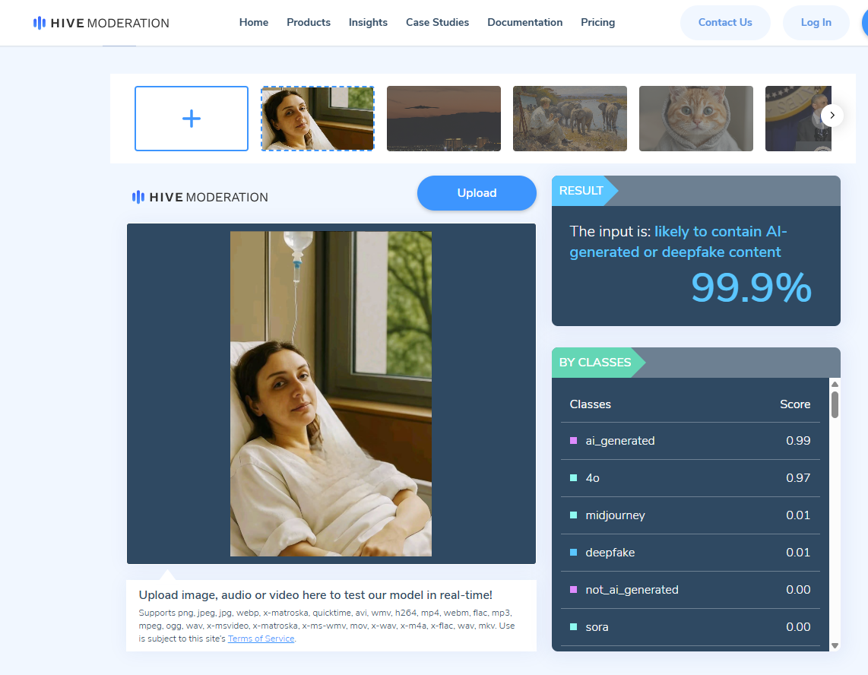868x675 pixels.
Task: Select the elephants painting thumbnail
Action: [570, 119]
